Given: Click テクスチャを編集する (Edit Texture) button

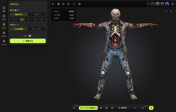Looking at the screenshot, I should click(88, 108).
